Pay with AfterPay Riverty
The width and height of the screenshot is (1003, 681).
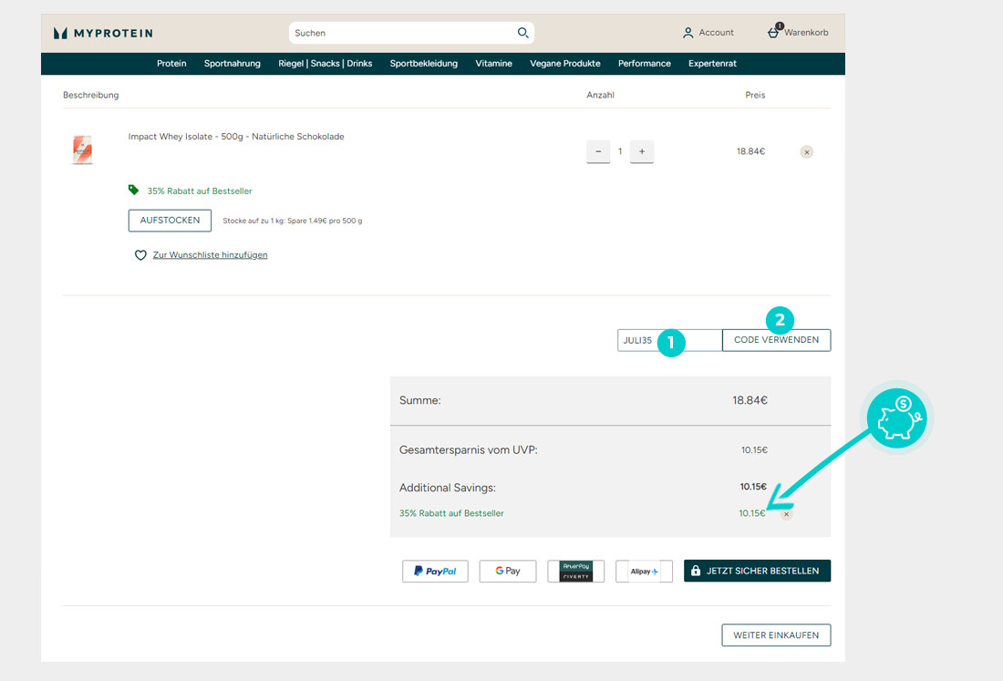(575, 571)
